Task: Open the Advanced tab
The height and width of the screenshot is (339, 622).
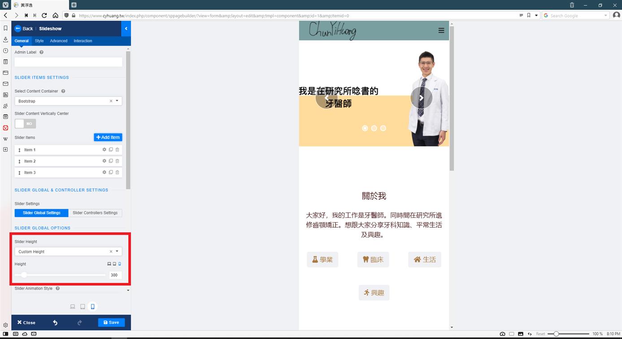Action: [x=58, y=41]
